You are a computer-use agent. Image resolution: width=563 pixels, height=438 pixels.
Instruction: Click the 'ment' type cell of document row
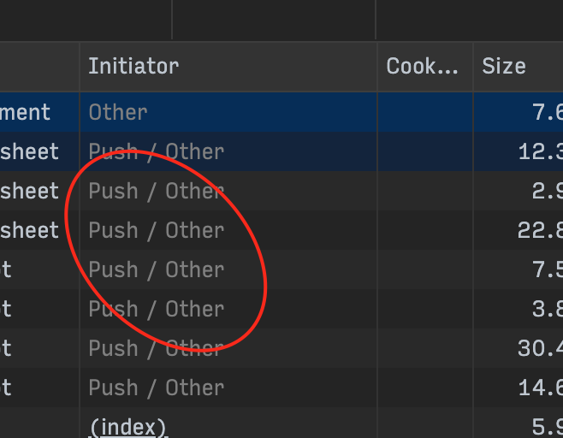25,112
